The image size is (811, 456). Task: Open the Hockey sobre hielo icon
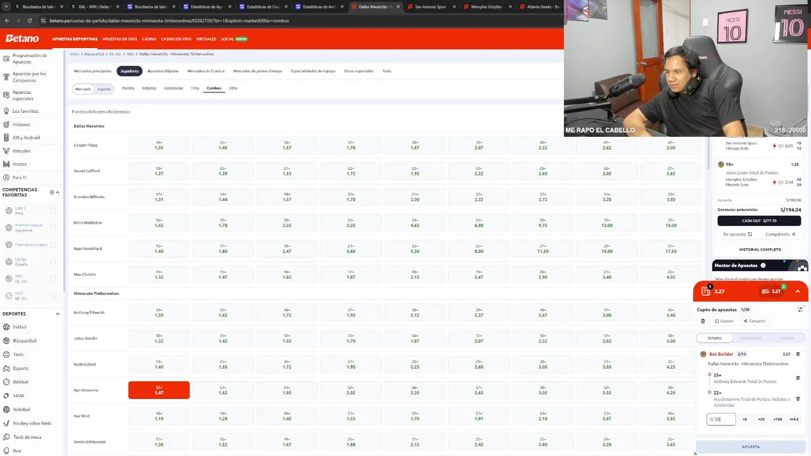6,423
